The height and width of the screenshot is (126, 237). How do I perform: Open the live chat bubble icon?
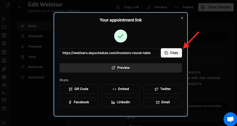tap(230, 119)
